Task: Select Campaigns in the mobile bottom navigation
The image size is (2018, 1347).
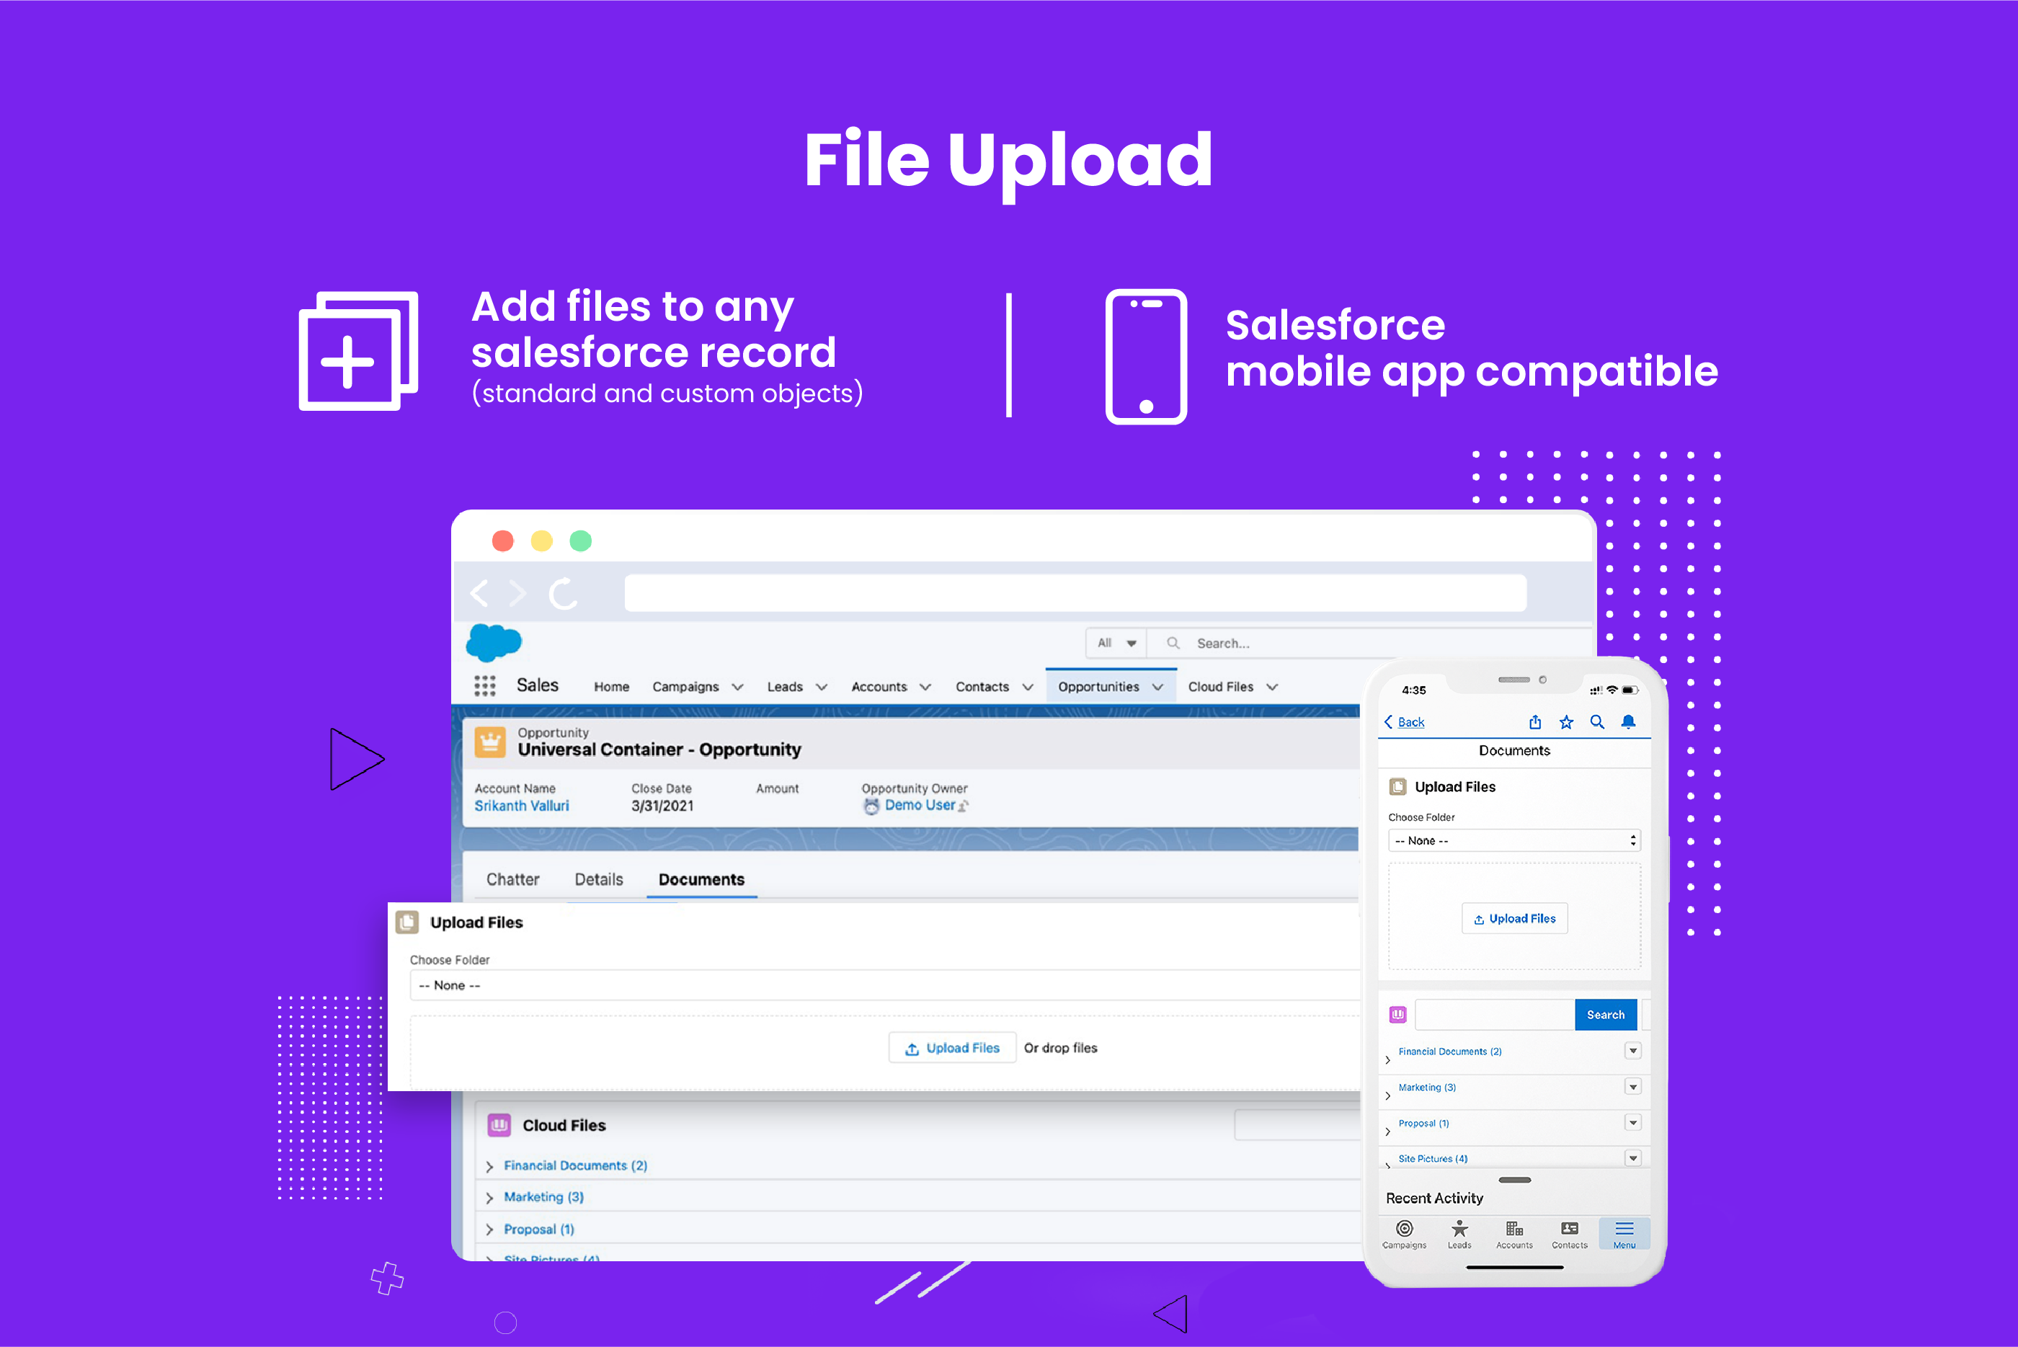Action: pos(1405,1235)
